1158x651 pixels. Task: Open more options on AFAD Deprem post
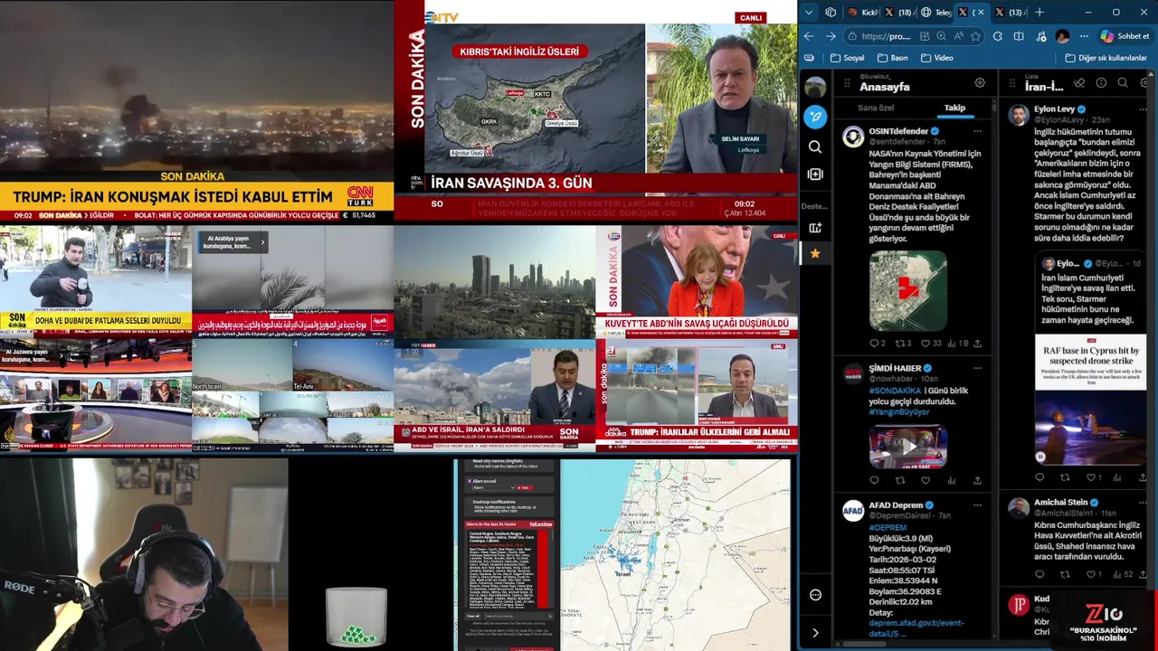(977, 505)
